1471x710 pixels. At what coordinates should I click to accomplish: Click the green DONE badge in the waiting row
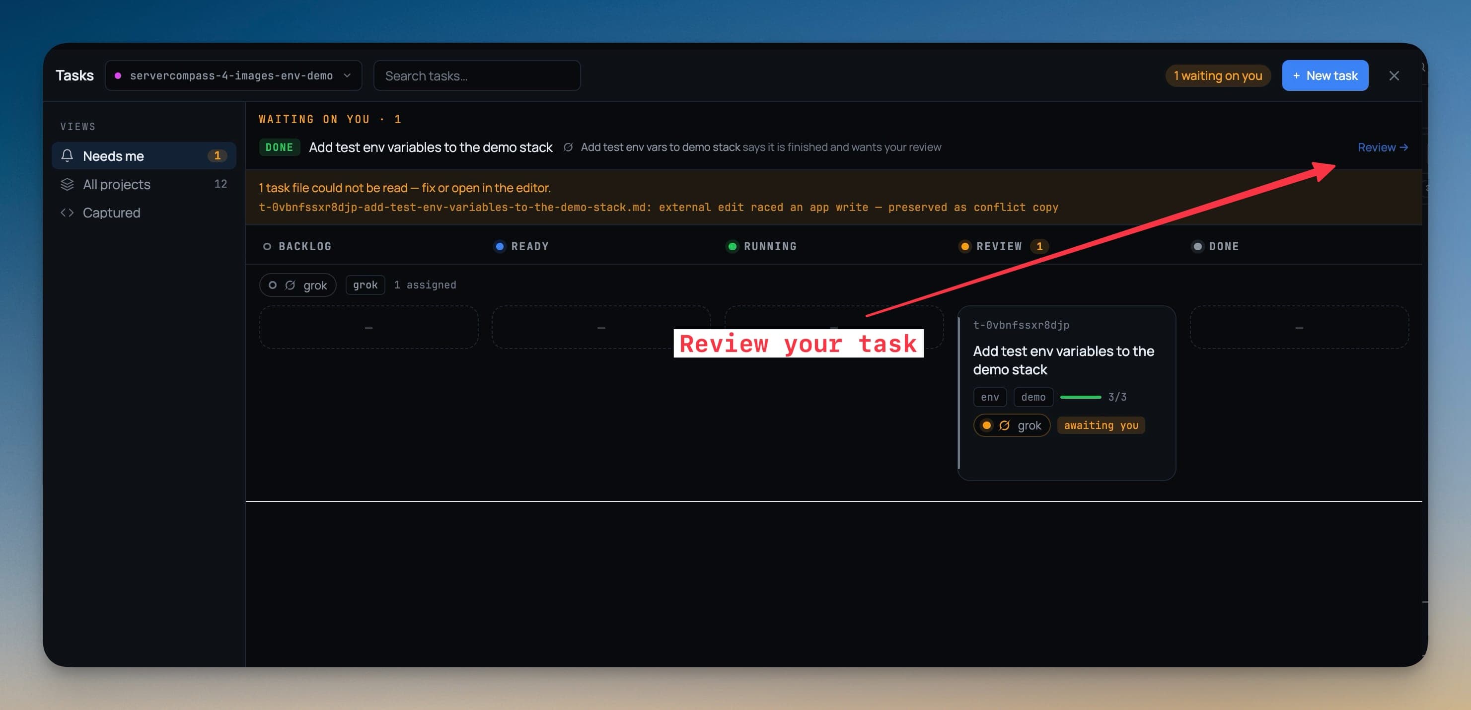point(279,147)
